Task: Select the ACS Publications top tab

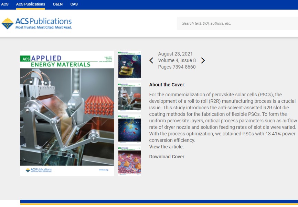Action: coord(31,4)
